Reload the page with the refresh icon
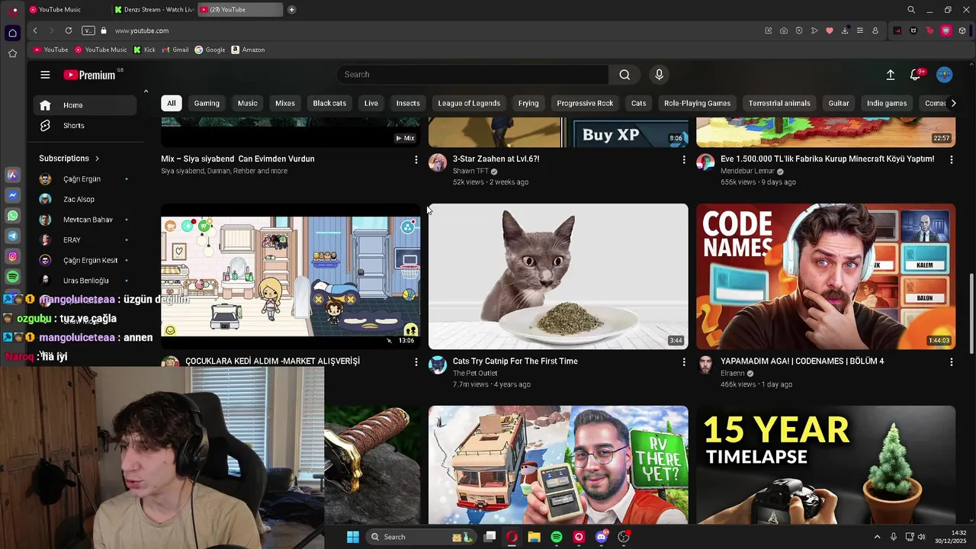This screenshot has width=976, height=549. pyautogui.click(x=69, y=30)
